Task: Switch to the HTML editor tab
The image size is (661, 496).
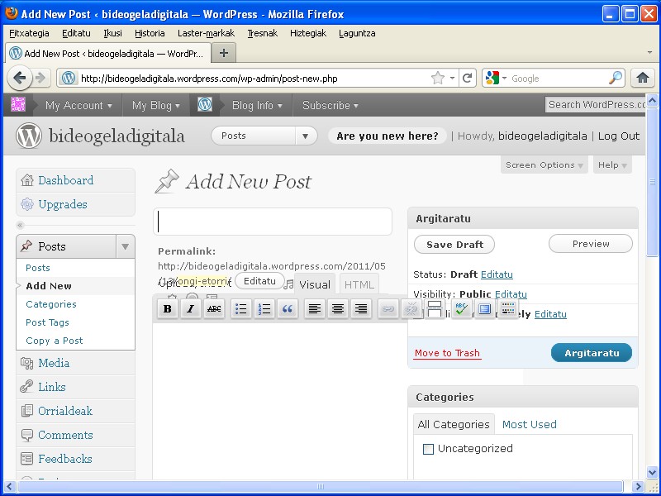Action: click(x=359, y=284)
